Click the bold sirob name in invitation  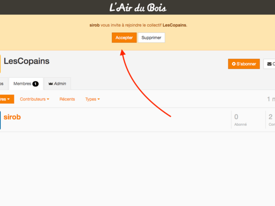94,25
